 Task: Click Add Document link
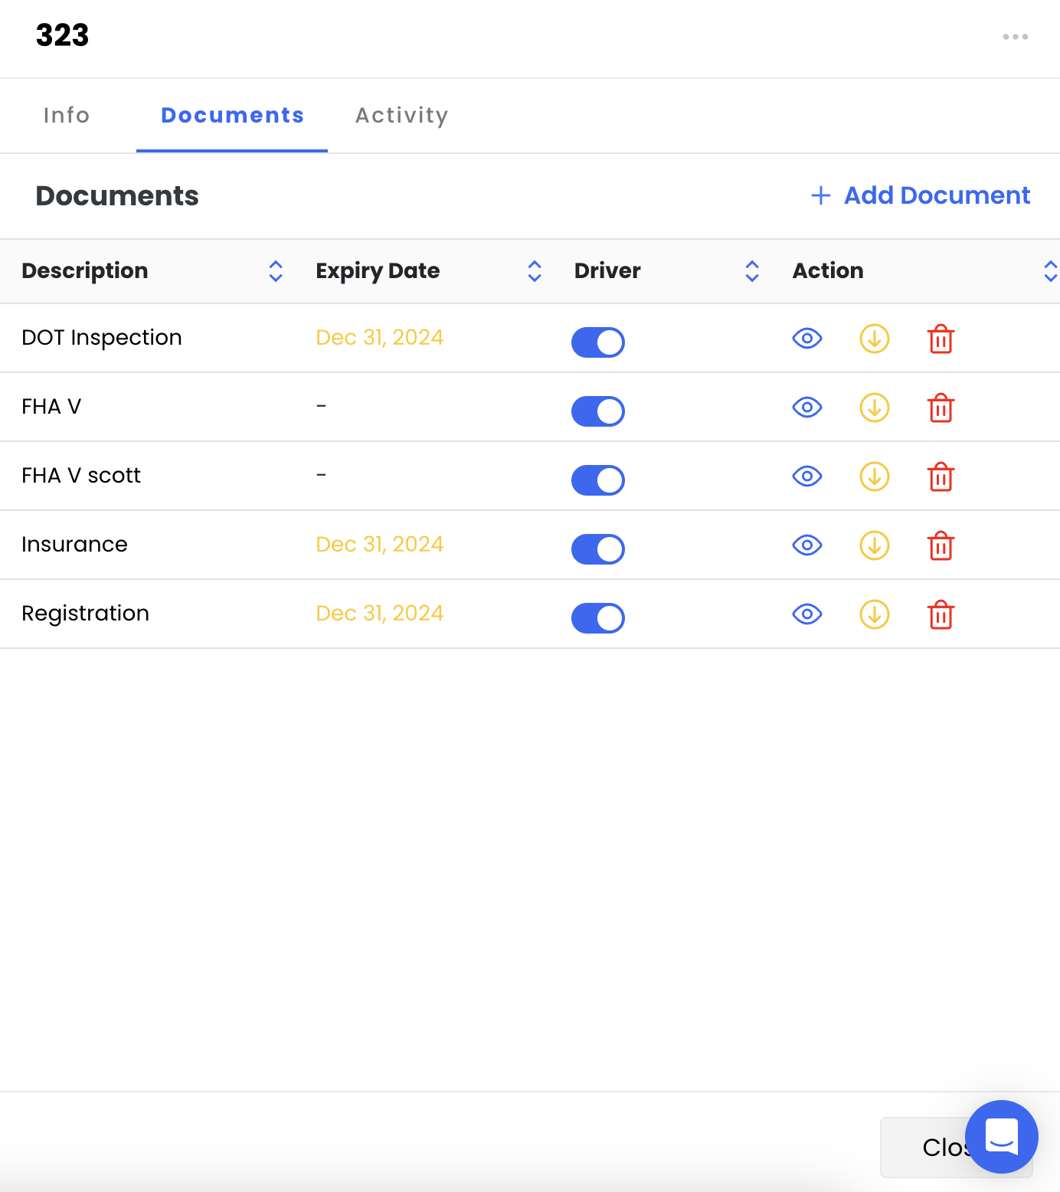click(x=921, y=195)
